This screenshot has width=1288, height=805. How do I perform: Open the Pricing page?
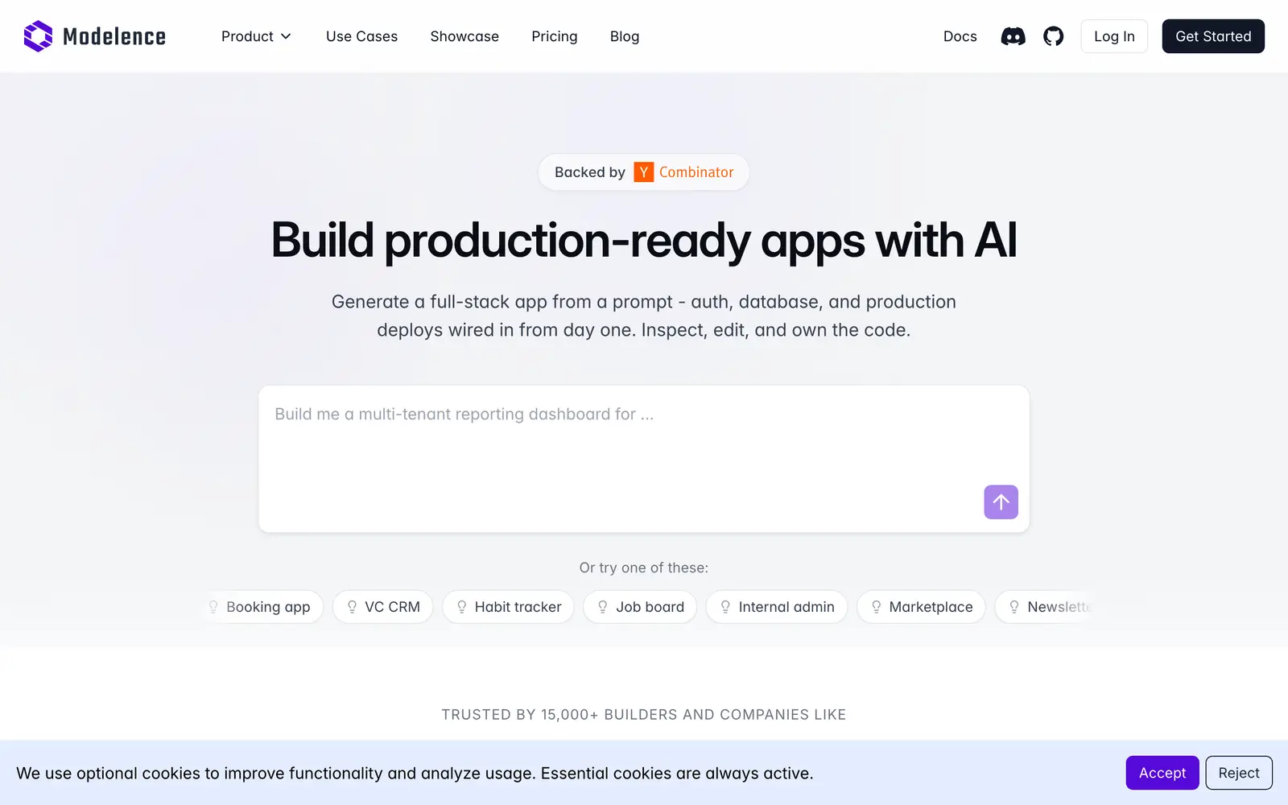[555, 36]
